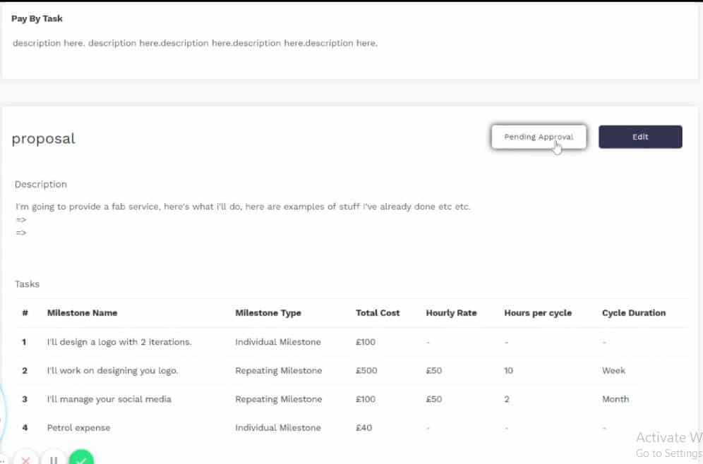
Task: Select the "Petrol expense" milestone
Action: [x=78, y=428]
